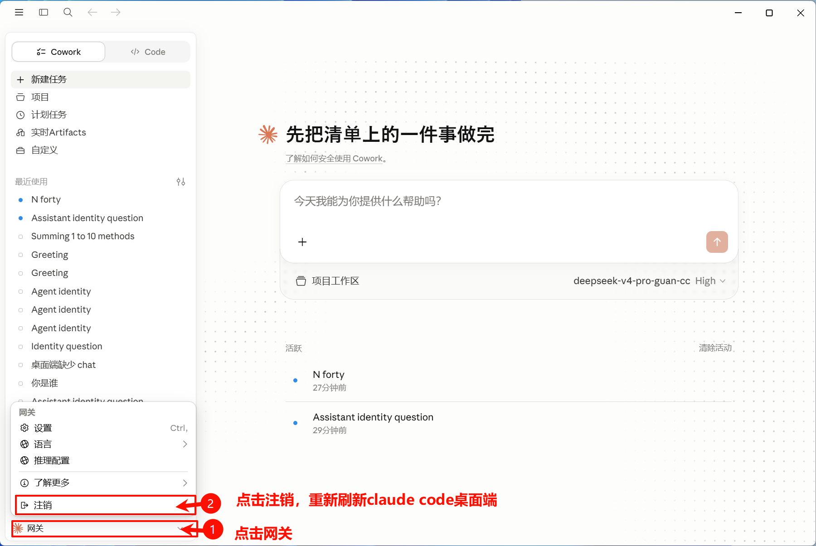Open Assistant identity question in recent list

pyautogui.click(x=101, y=218)
